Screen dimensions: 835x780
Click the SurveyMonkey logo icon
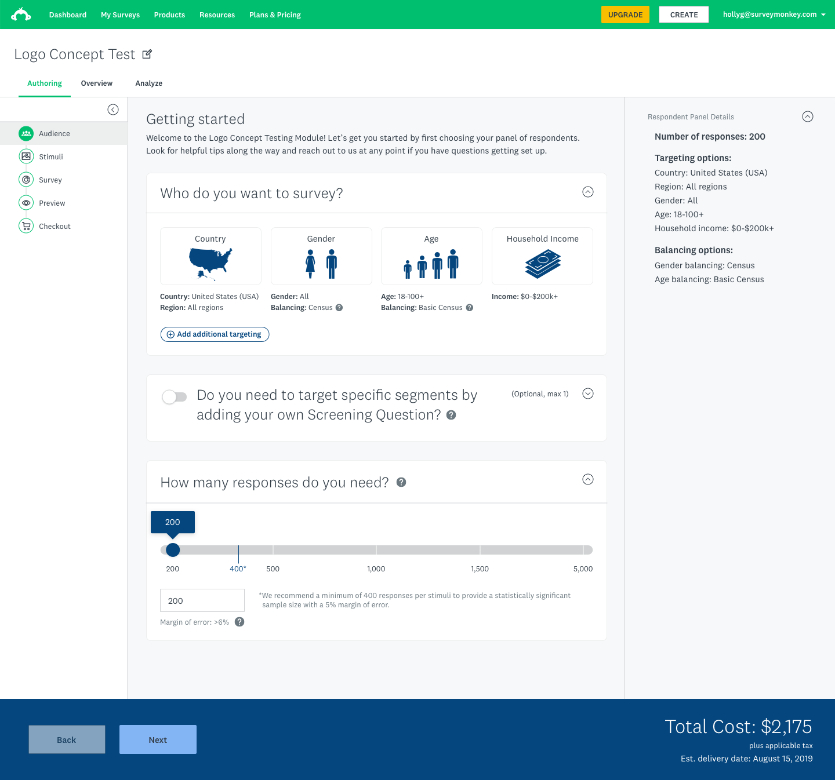[x=21, y=14]
